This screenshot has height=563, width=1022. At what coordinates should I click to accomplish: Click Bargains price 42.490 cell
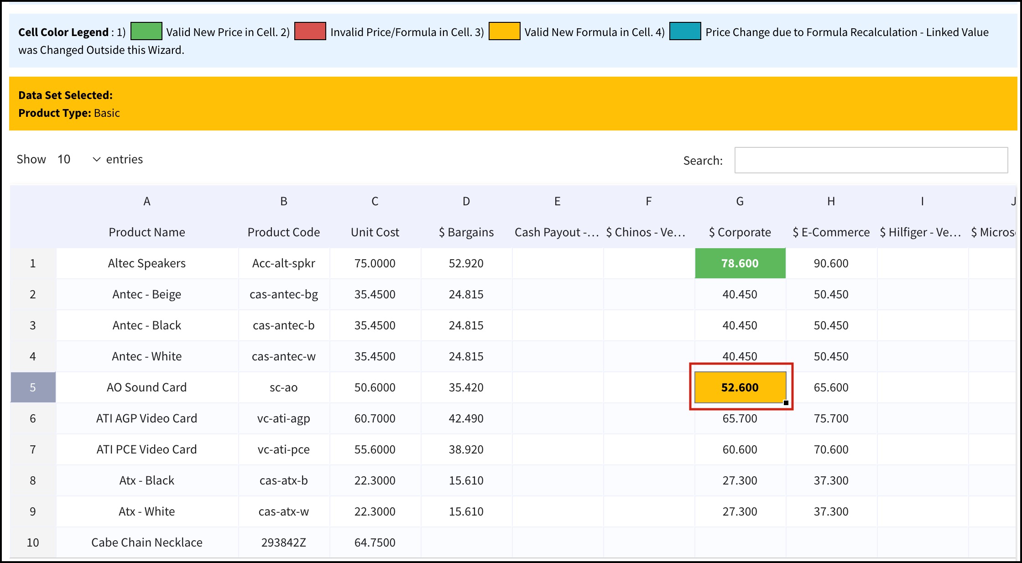click(466, 418)
